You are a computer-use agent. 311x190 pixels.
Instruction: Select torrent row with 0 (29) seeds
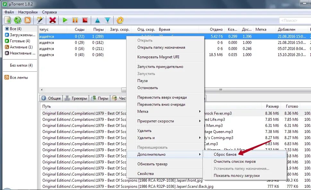175,43
